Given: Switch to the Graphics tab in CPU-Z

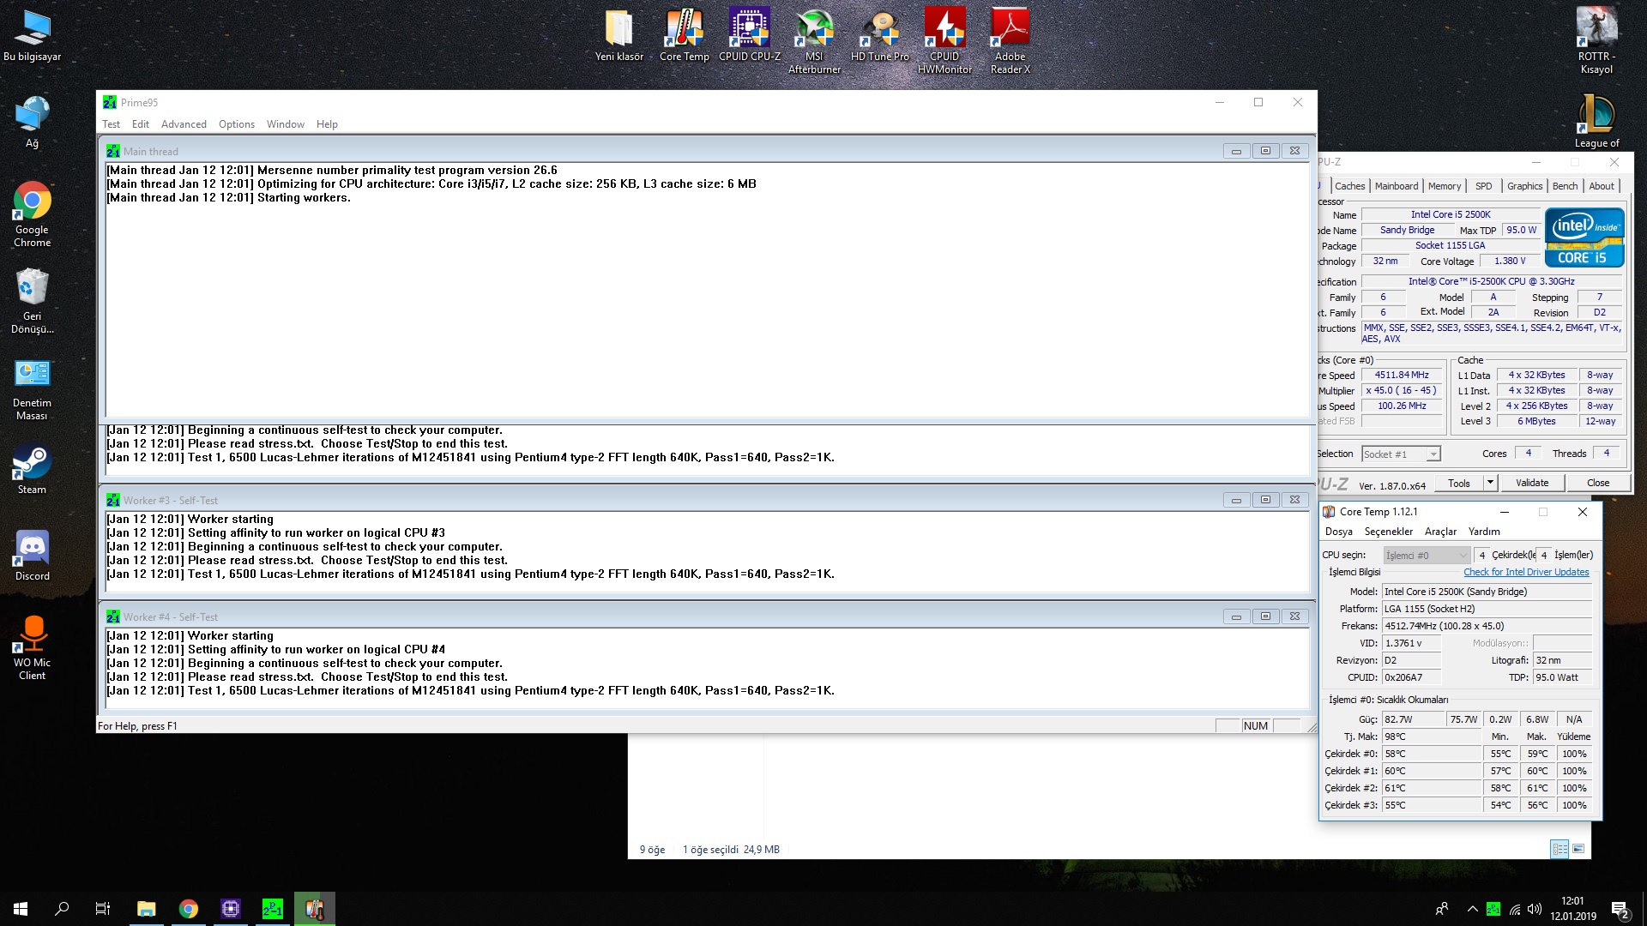Looking at the screenshot, I should click(1524, 186).
